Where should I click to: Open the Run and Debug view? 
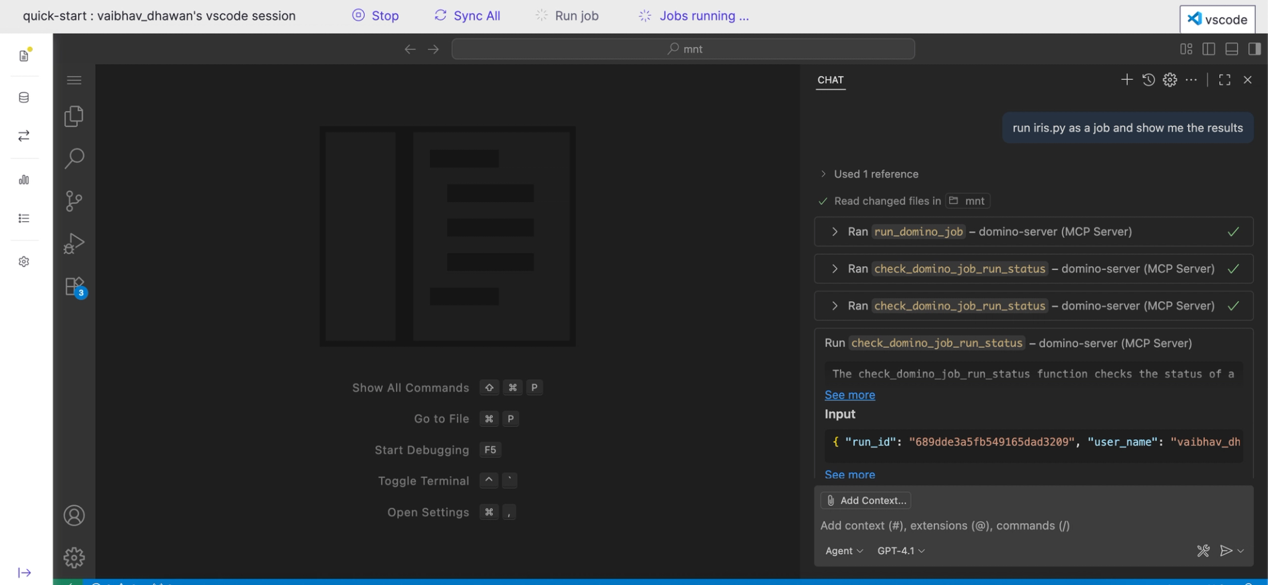pos(74,244)
